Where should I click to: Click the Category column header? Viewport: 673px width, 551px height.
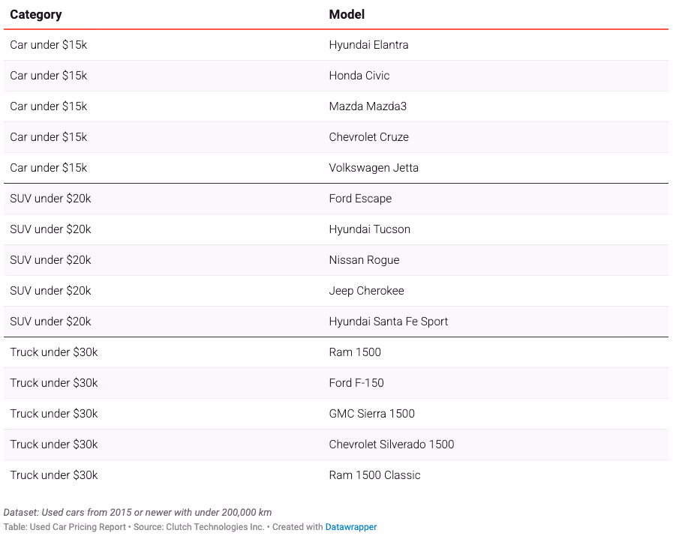coord(36,14)
